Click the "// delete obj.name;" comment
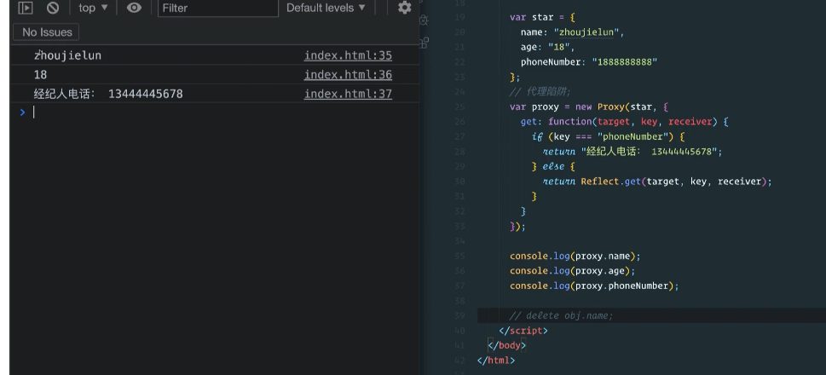The image size is (826, 375). (561, 315)
